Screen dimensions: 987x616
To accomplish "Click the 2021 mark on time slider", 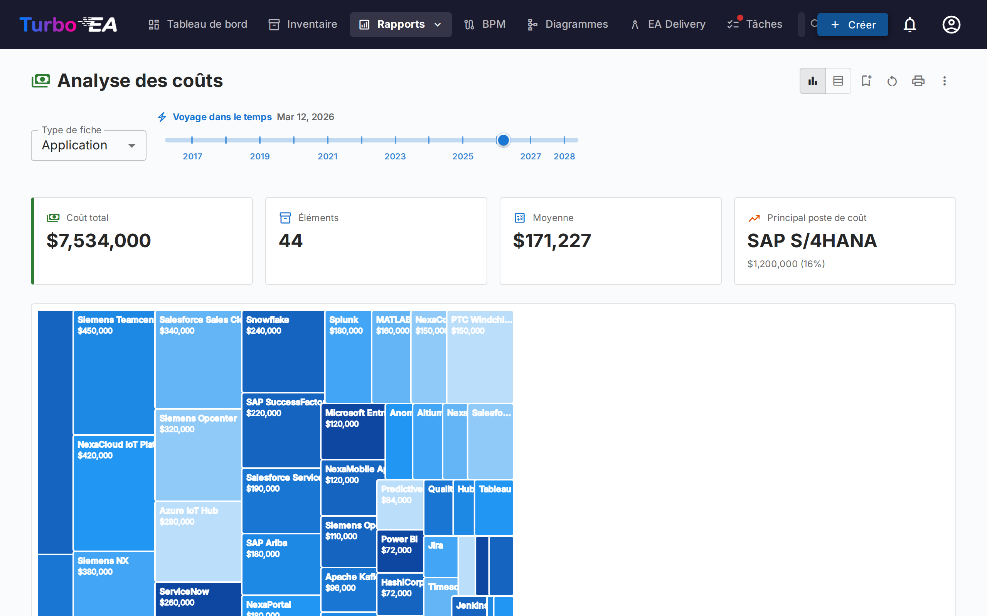I will pyautogui.click(x=327, y=140).
